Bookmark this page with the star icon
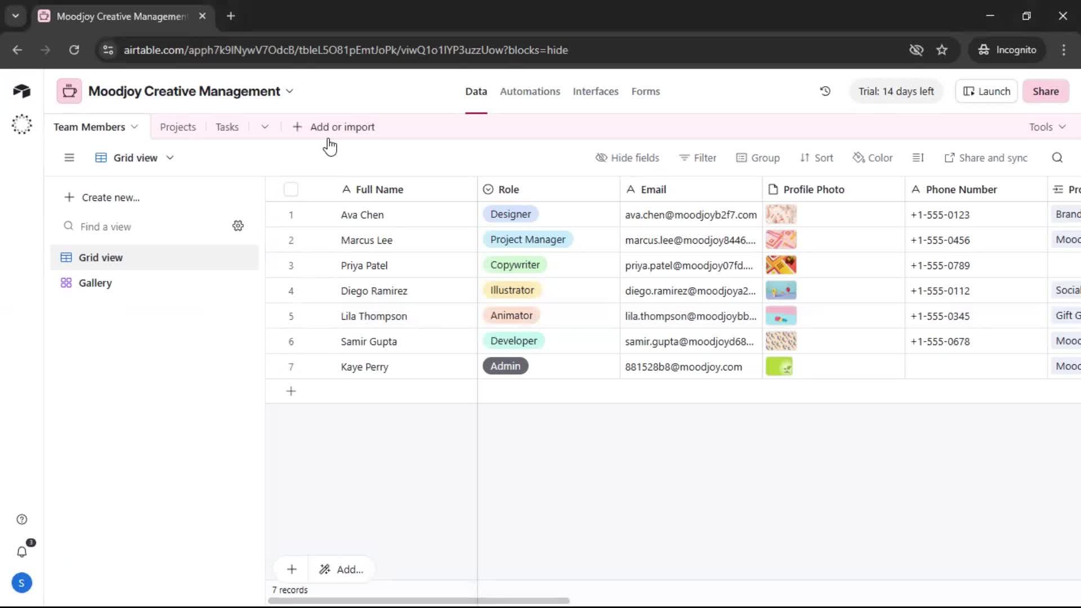Screen dimensions: 1081x608 pyautogui.click(x=942, y=50)
